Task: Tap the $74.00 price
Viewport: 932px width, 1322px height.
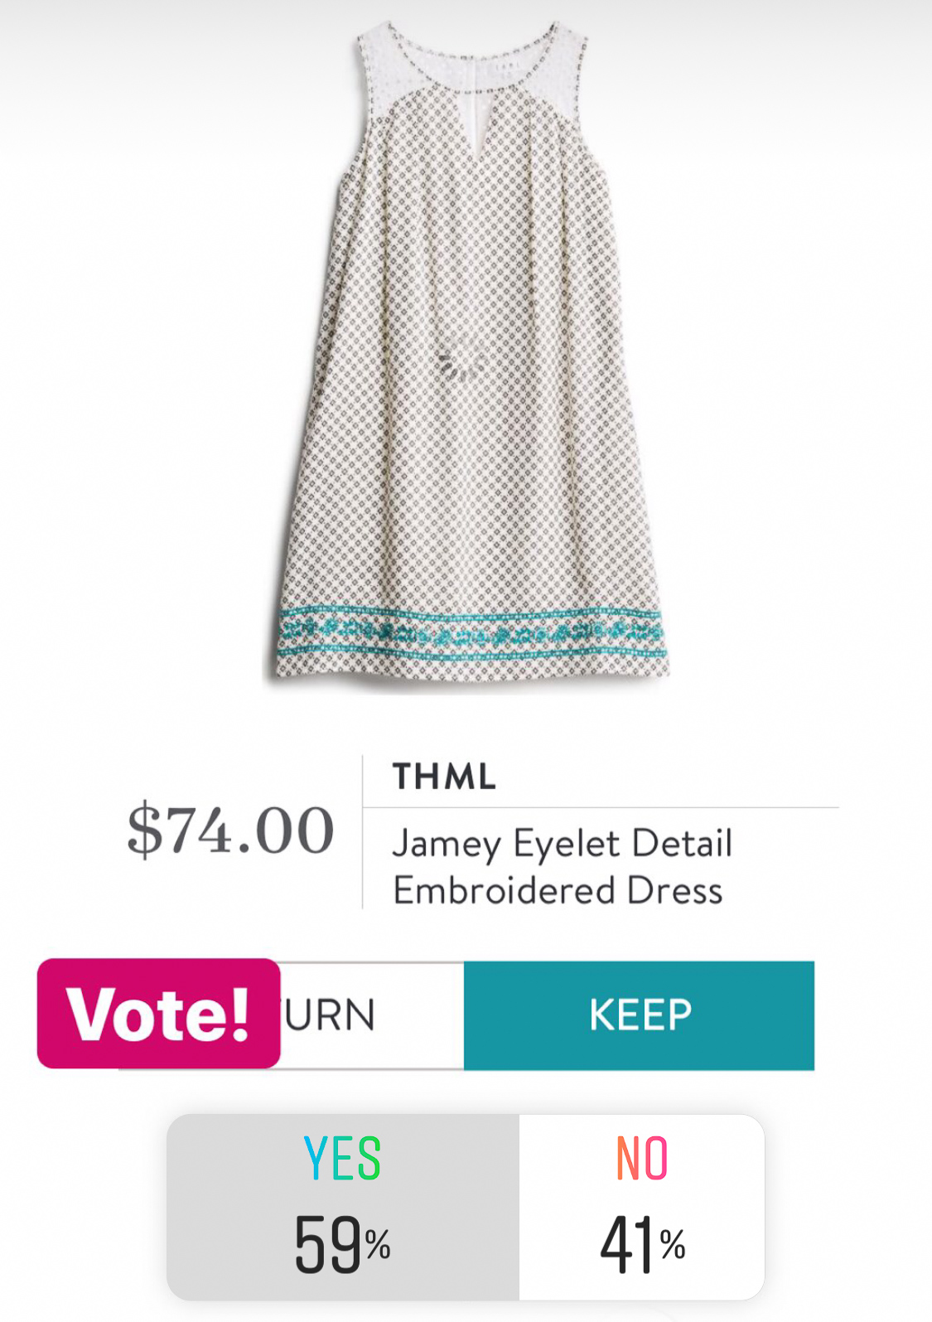Action: click(230, 830)
